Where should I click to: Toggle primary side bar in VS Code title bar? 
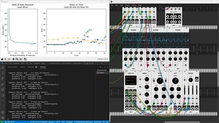point(85,63)
